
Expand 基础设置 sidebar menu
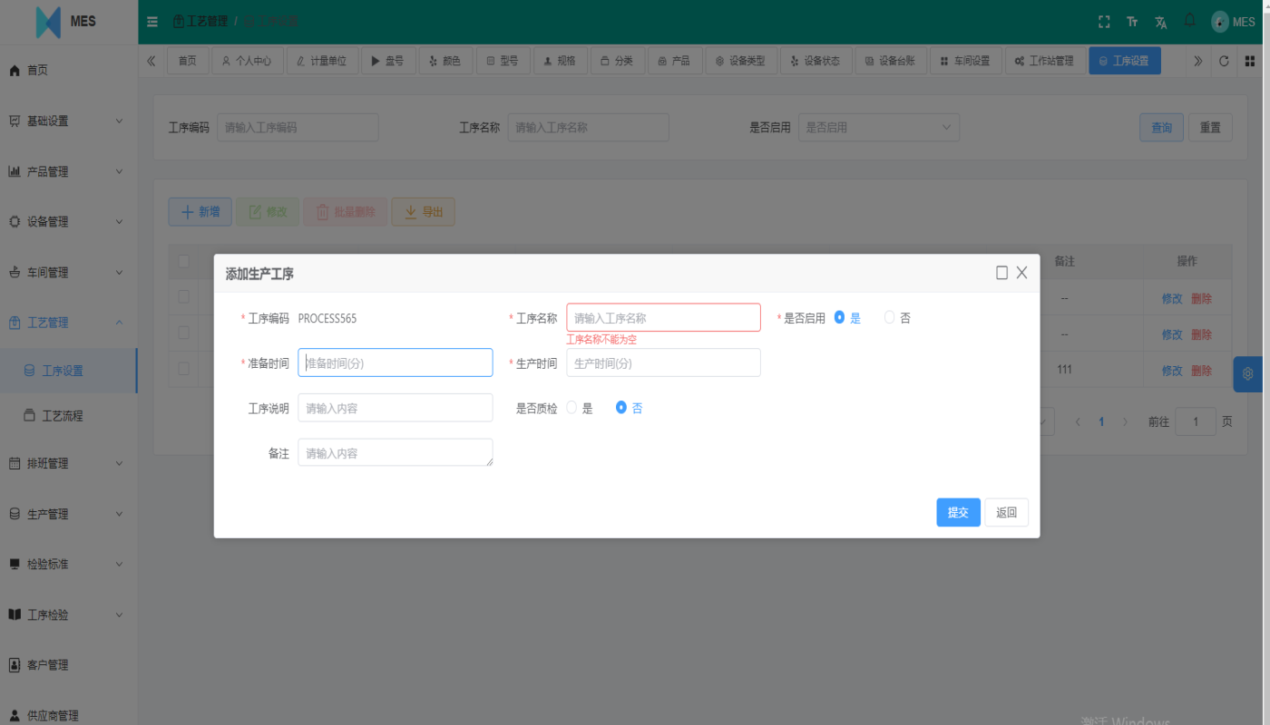coord(69,121)
